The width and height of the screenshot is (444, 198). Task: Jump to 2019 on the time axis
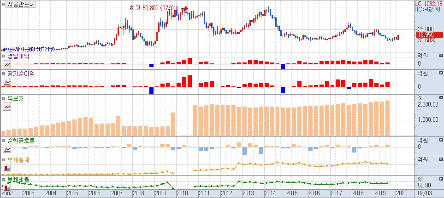pos(380,193)
